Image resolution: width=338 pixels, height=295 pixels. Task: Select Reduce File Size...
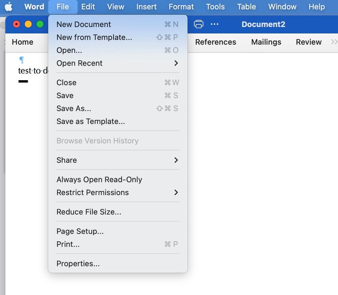(x=118, y=212)
